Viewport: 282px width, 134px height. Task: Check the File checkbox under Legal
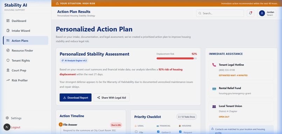136,132
